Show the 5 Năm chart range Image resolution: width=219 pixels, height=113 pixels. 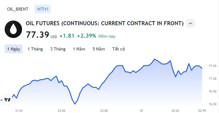[x=99, y=49]
